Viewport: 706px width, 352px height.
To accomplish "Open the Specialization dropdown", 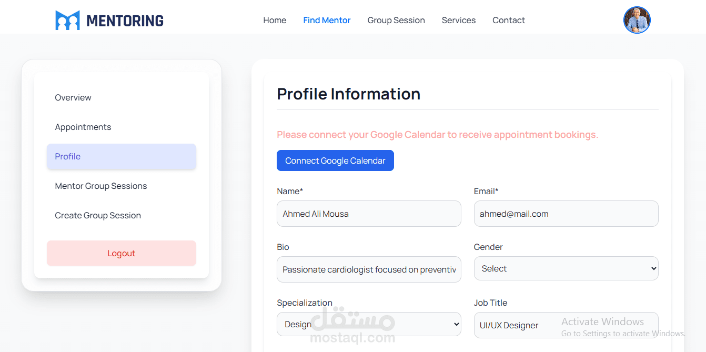I will tap(368, 324).
